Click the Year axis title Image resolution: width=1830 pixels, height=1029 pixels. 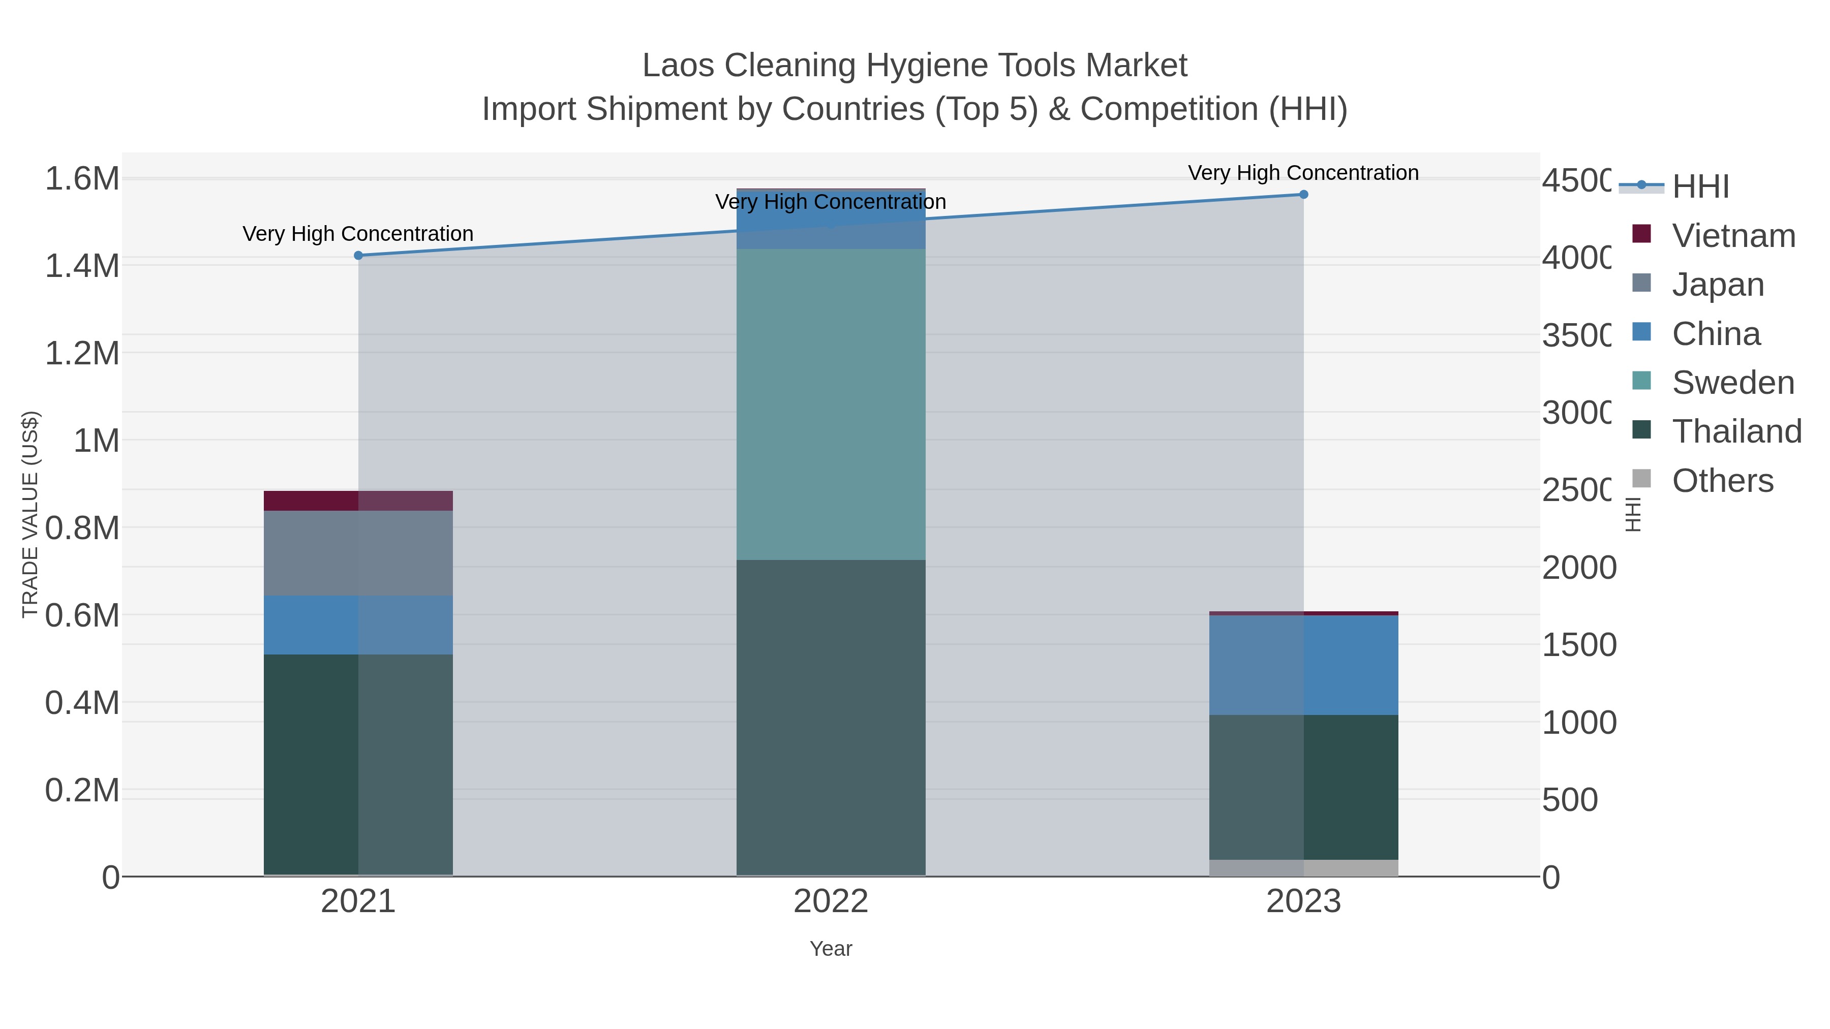[x=831, y=949]
